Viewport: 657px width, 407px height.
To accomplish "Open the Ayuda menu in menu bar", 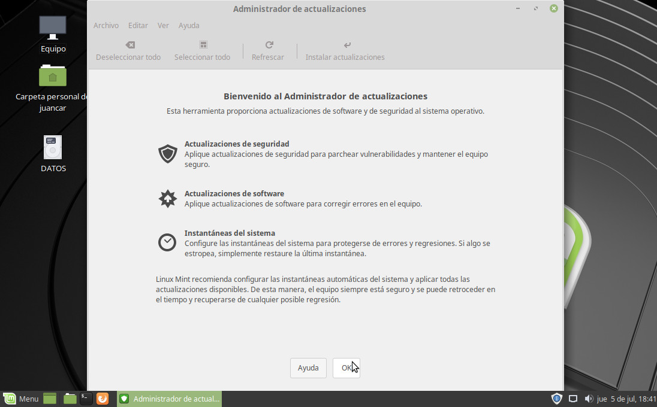I will pos(189,26).
